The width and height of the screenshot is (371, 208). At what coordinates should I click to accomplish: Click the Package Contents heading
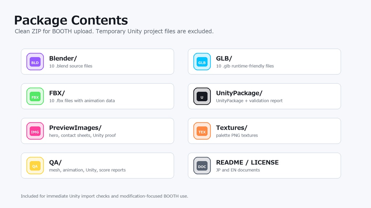71,20
